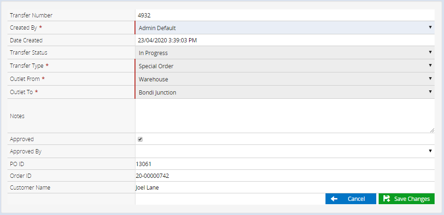Click the Cancel button
444x215 pixels.
tap(350, 199)
